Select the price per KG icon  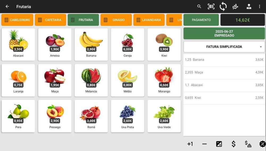click(248, 144)
